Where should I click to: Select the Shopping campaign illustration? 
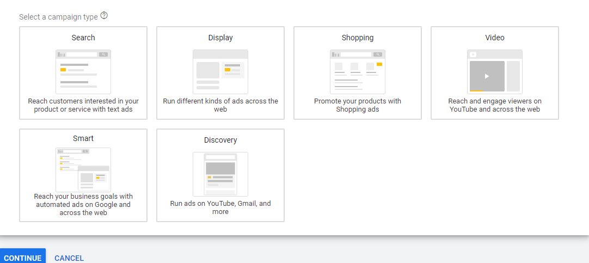click(358, 71)
